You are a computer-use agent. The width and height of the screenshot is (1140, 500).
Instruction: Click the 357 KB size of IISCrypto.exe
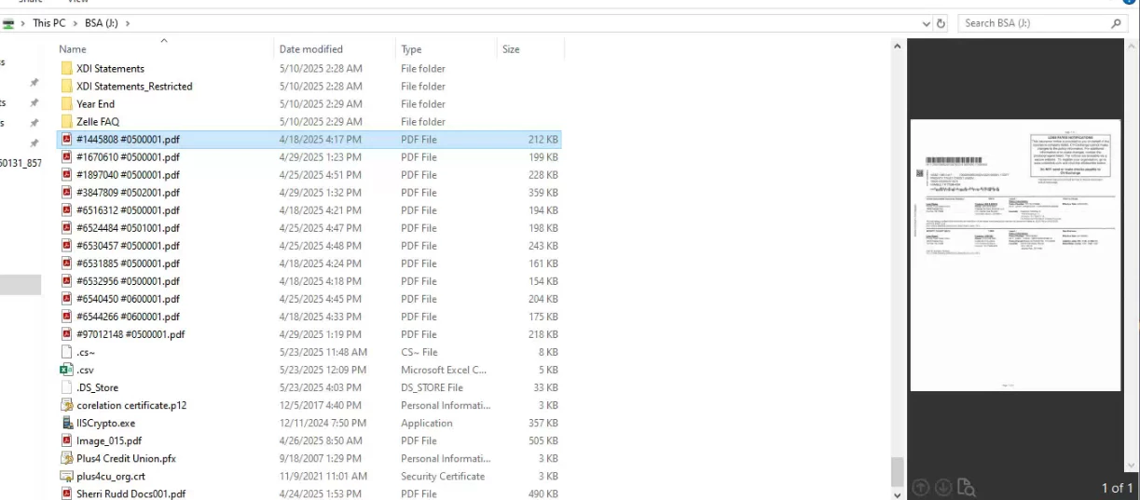click(x=543, y=423)
